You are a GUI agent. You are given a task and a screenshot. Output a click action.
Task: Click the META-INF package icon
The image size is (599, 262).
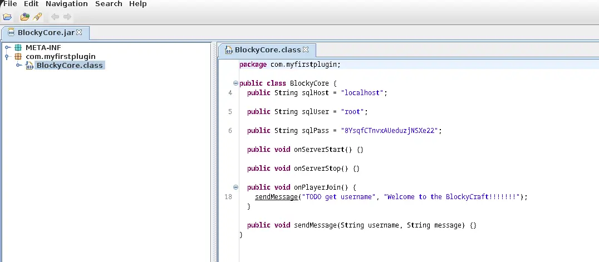pyautogui.click(x=18, y=48)
